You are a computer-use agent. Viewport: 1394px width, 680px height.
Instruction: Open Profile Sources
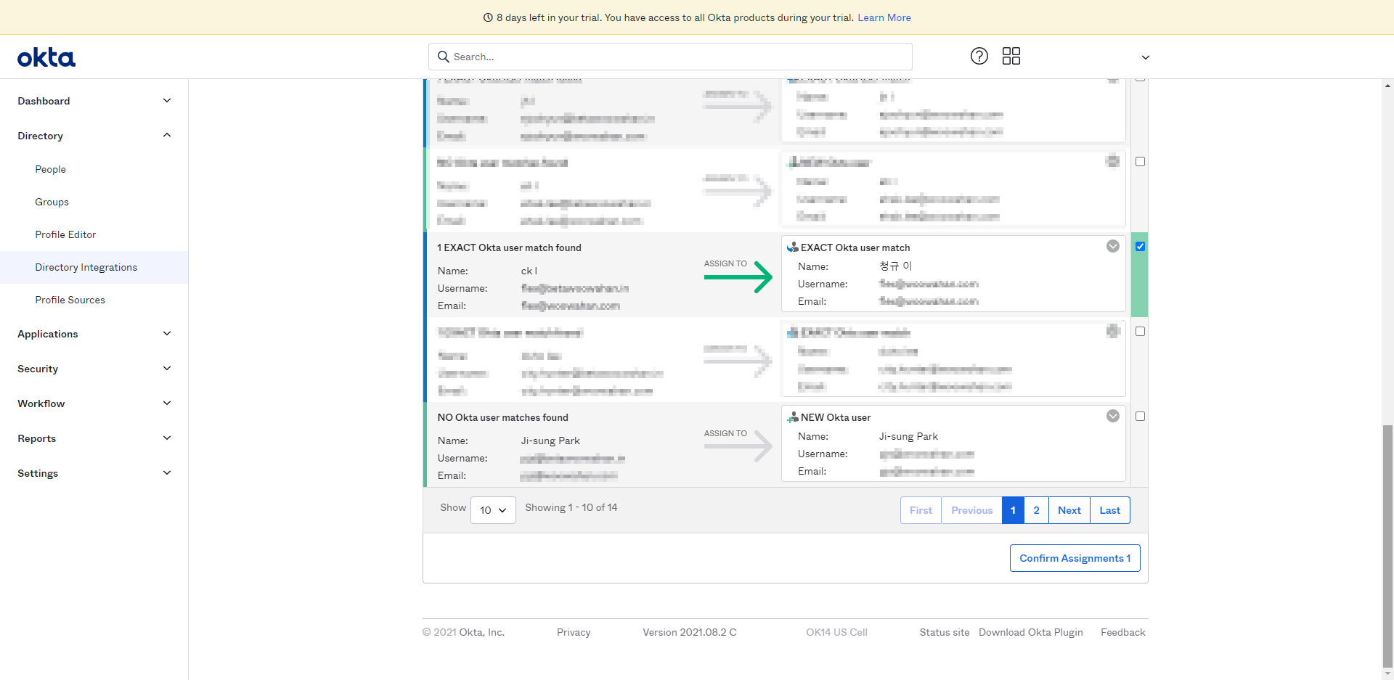click(x=70, y=300)
